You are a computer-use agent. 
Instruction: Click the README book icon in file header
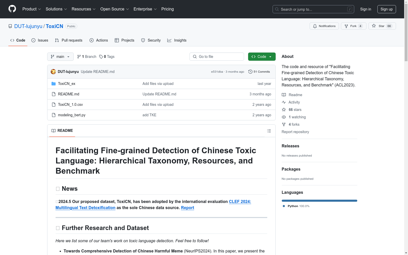coord(54,131)
